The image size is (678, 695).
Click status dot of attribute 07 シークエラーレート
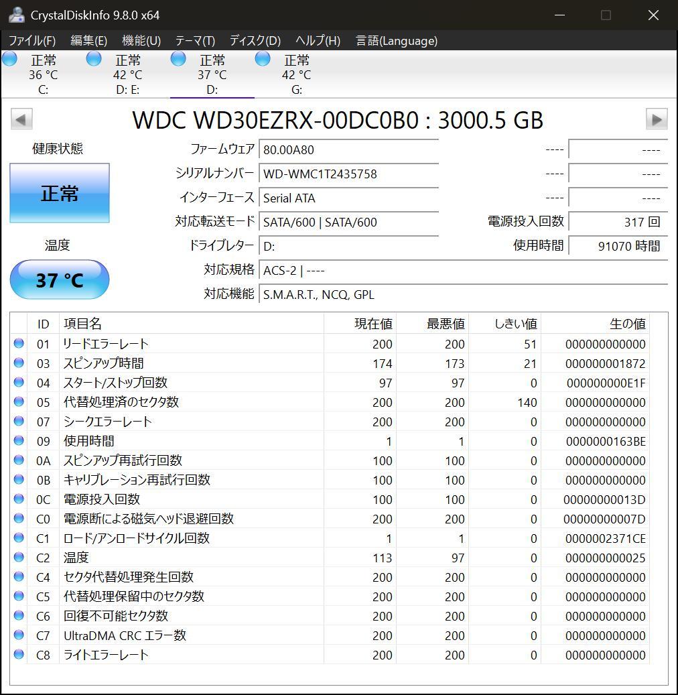point(19,421)
